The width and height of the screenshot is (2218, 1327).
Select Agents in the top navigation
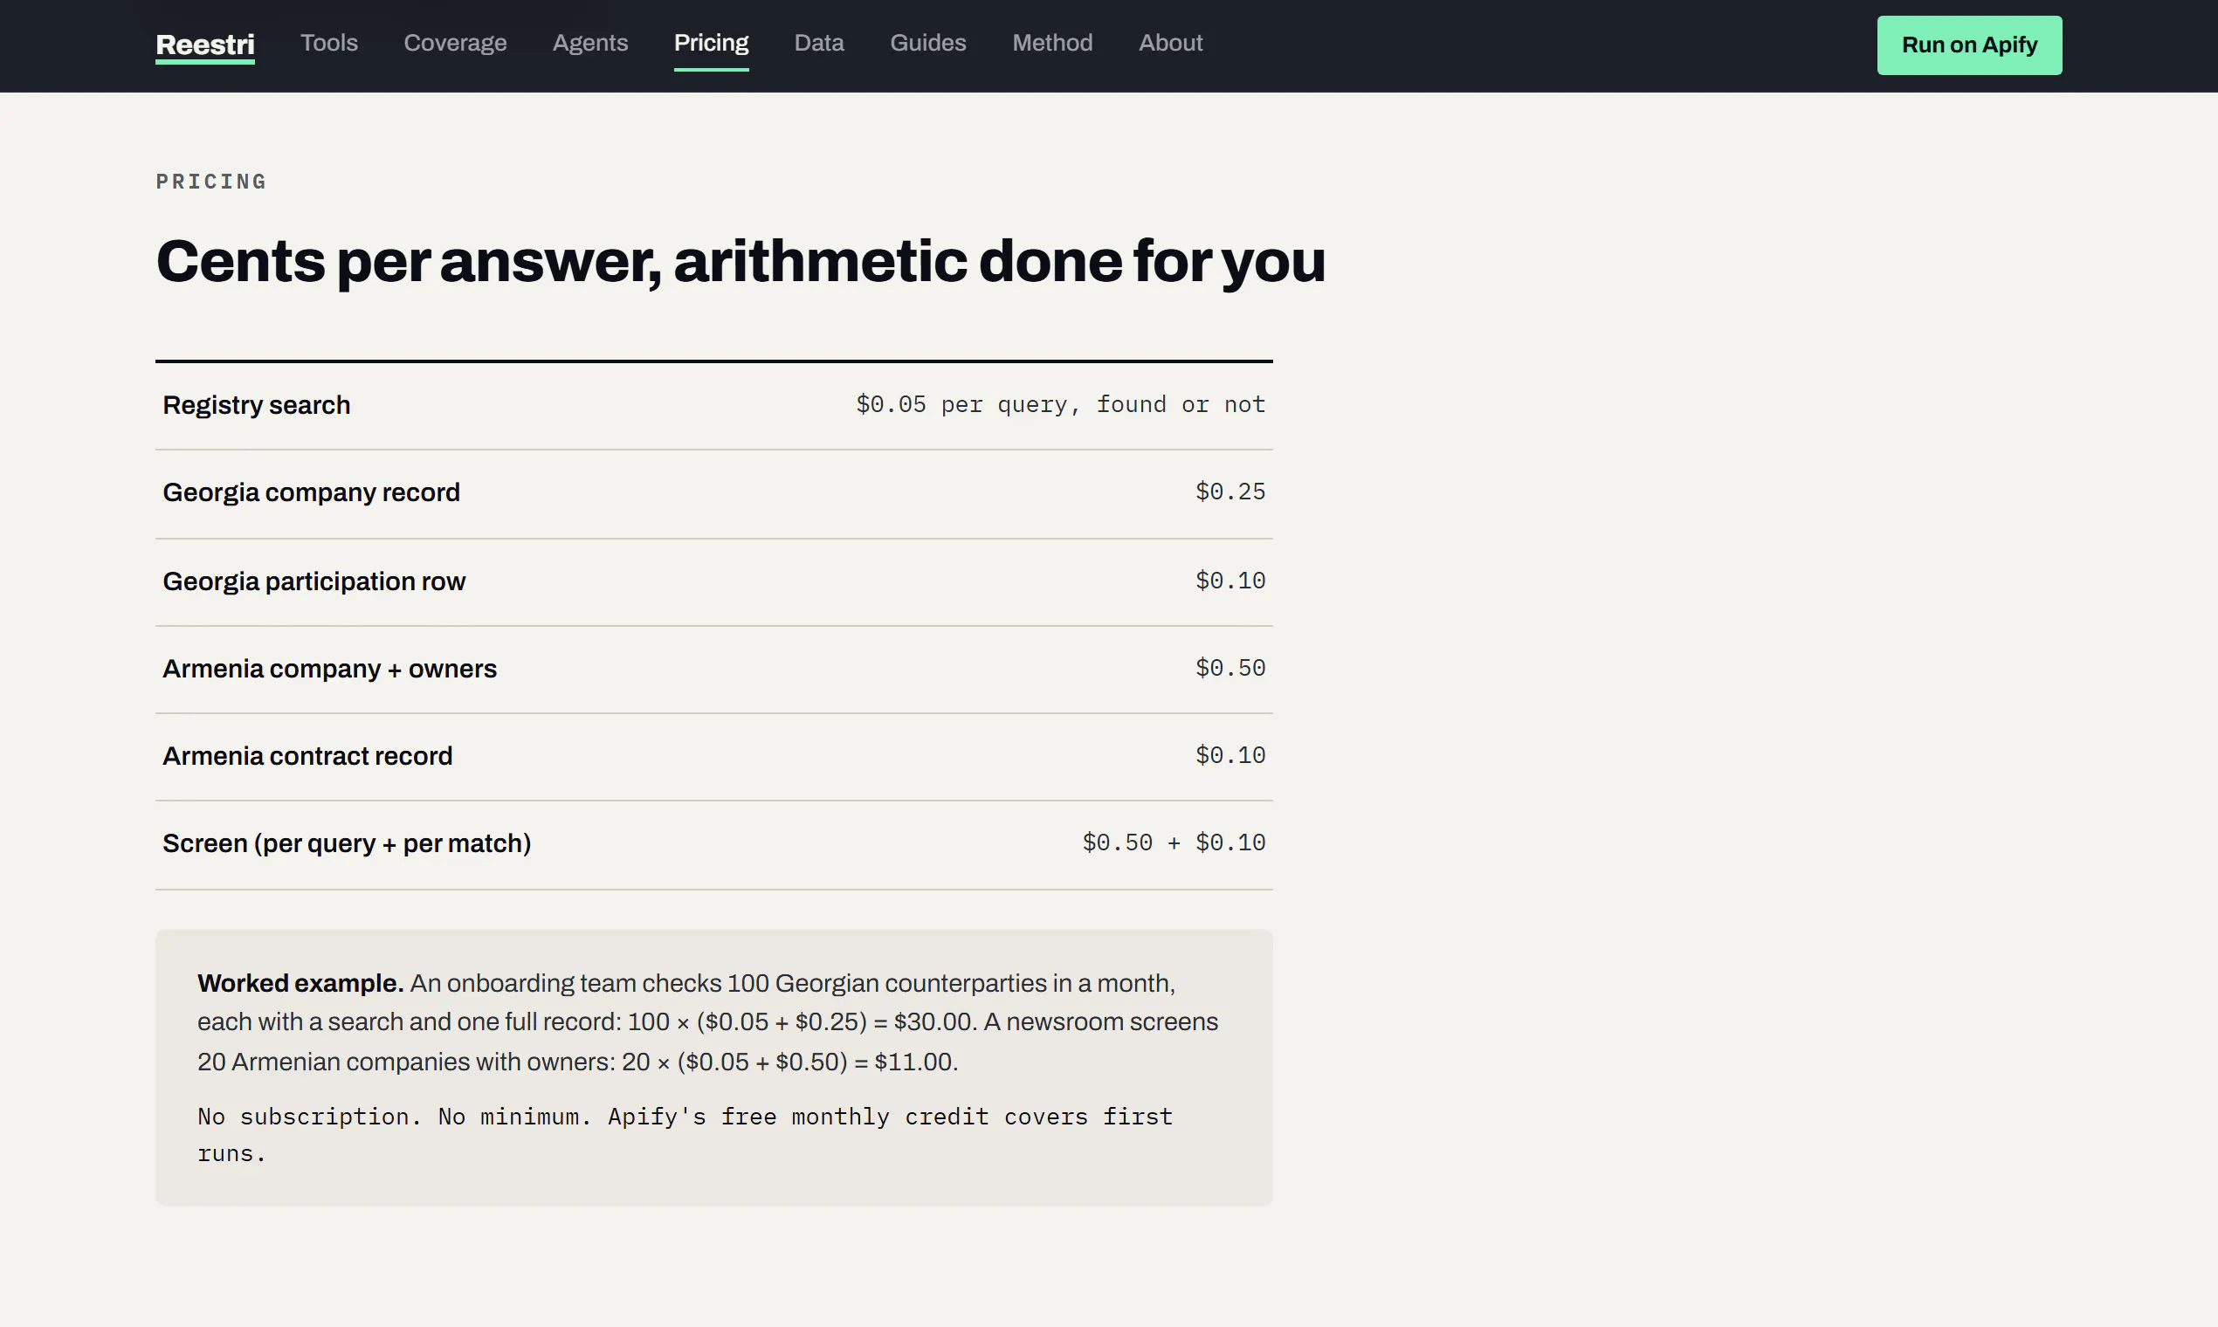(x=590, y=43)
